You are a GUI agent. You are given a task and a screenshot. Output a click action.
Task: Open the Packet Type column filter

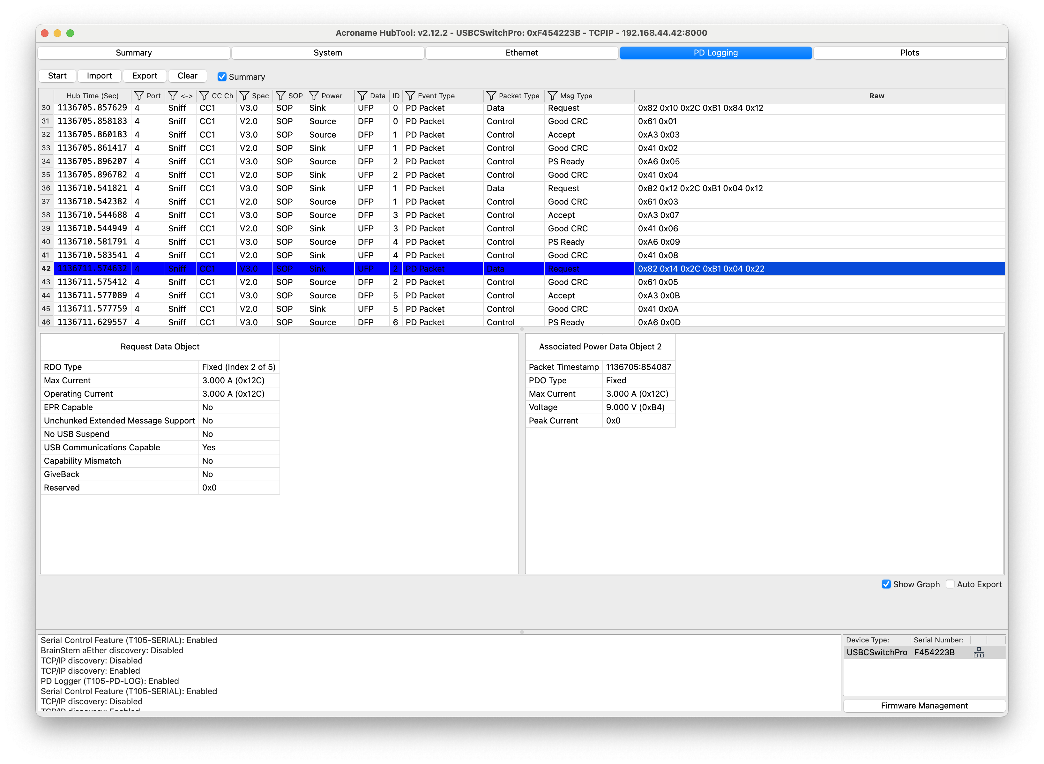491,96
